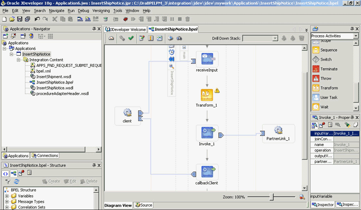Pick the Wait activity from palette
The image size is (361, 210).
[x=320, y=107]
